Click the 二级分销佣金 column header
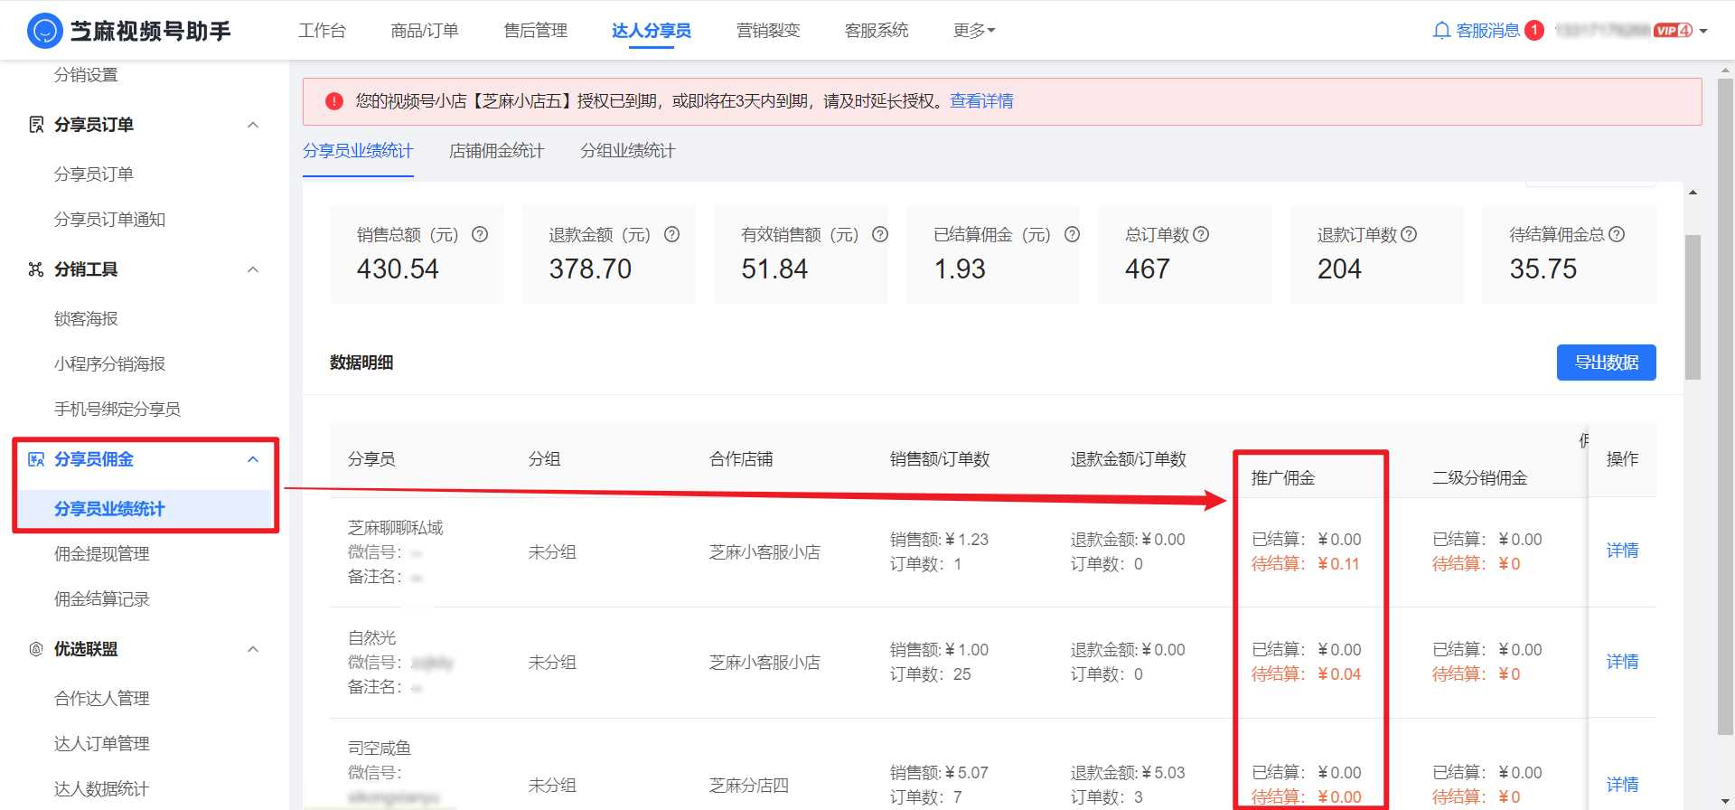1735x810 pixels. (1480, 478)
